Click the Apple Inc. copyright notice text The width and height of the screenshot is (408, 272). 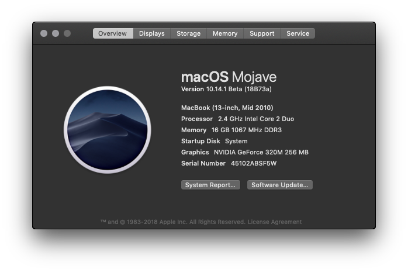pyautogui.click(x=173, y=222)
